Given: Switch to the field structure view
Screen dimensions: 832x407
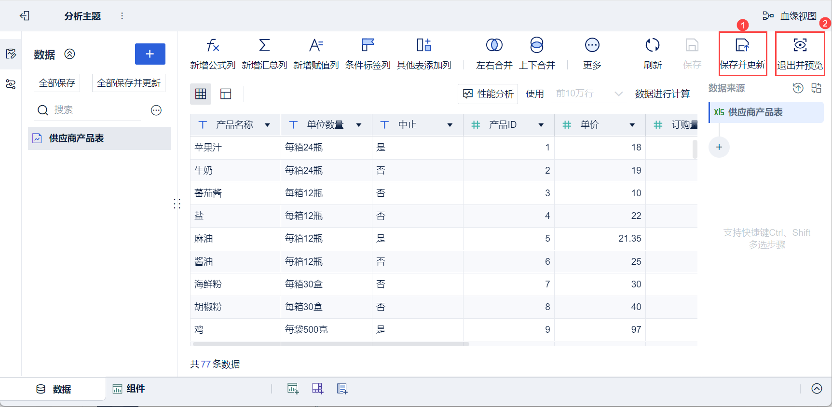Looking at the screenshot, I should point(226,94).
